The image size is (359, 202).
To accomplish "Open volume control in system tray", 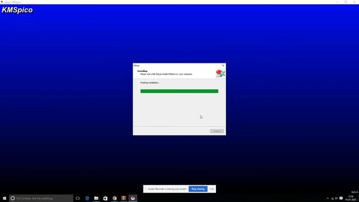I will click(x=337, y=198).
